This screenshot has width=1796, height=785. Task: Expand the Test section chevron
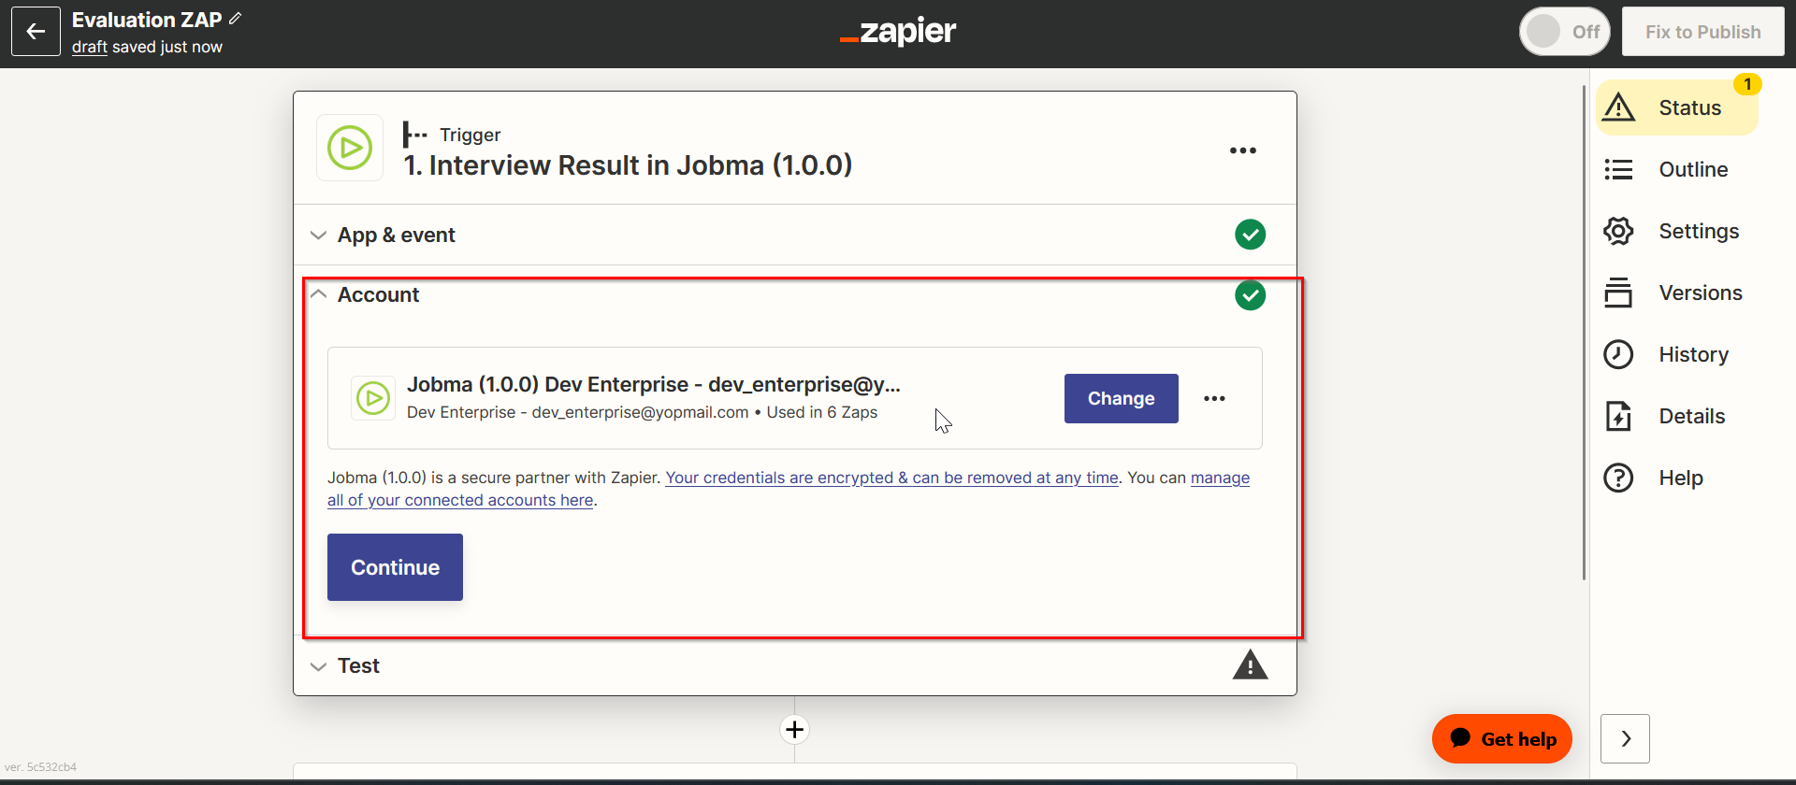318,666
